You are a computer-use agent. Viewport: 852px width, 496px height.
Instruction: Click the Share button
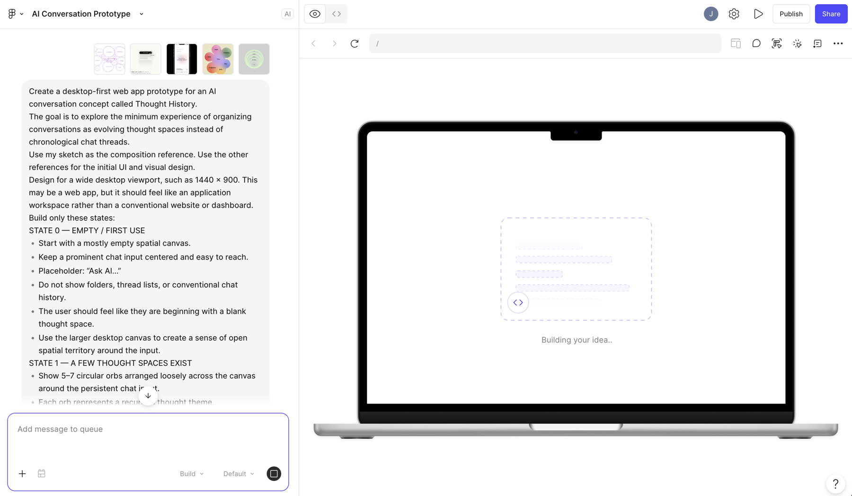click(x=831, y=14)
